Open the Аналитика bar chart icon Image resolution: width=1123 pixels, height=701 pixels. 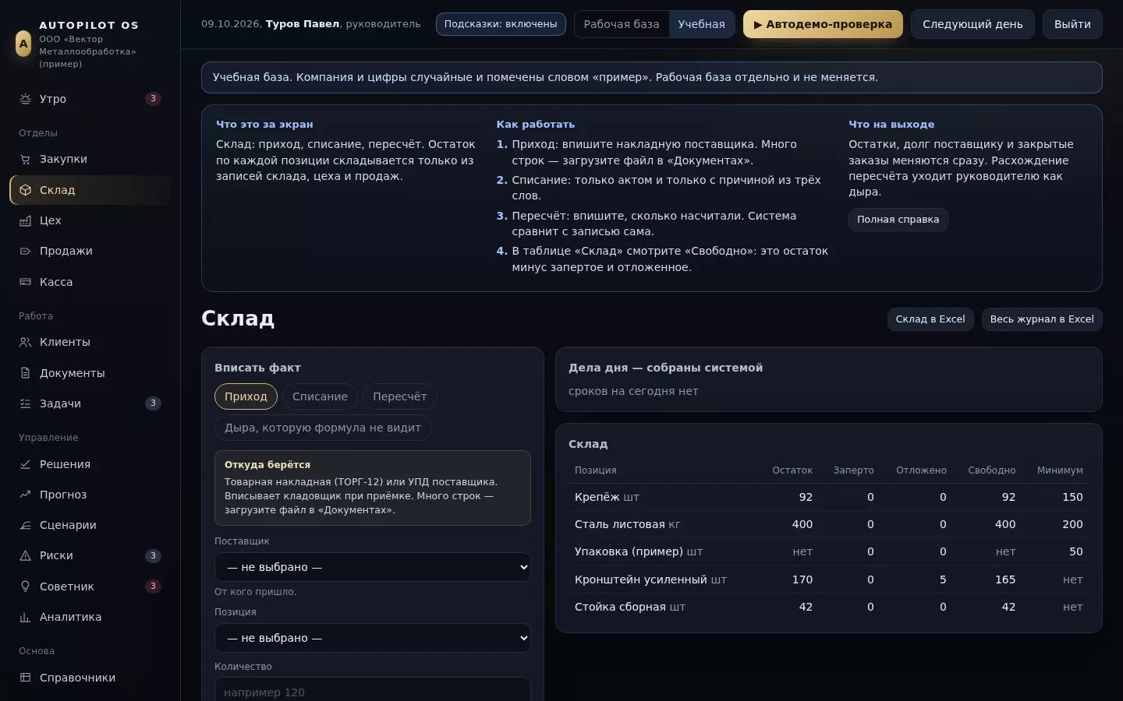click(x=25, y=617)
